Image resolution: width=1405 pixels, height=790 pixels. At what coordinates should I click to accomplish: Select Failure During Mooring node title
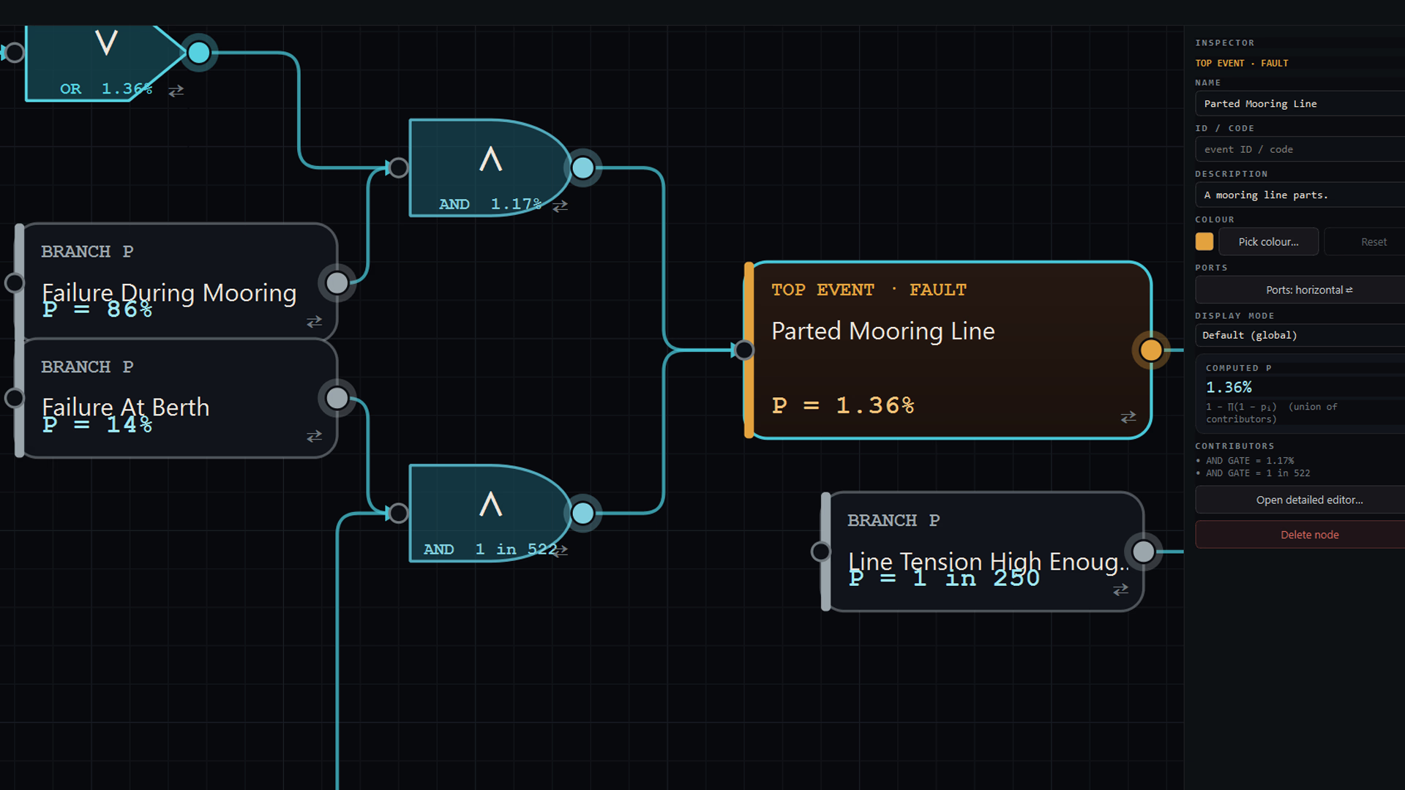pos(169,293)
